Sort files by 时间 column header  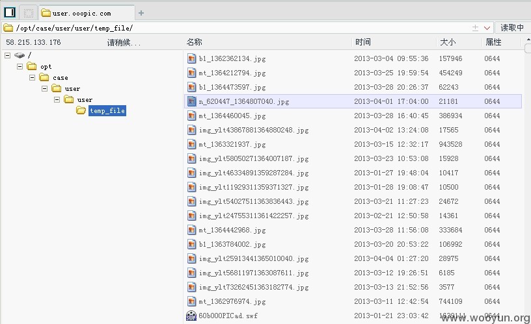click(362, 42)
